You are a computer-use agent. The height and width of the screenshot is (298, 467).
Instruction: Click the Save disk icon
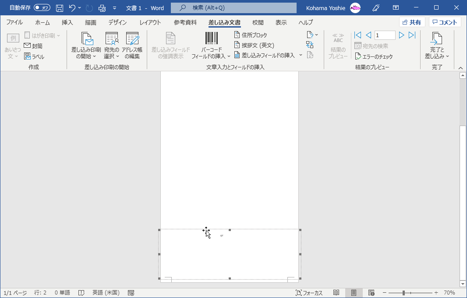pyautogui.click(x=60, y=8)
